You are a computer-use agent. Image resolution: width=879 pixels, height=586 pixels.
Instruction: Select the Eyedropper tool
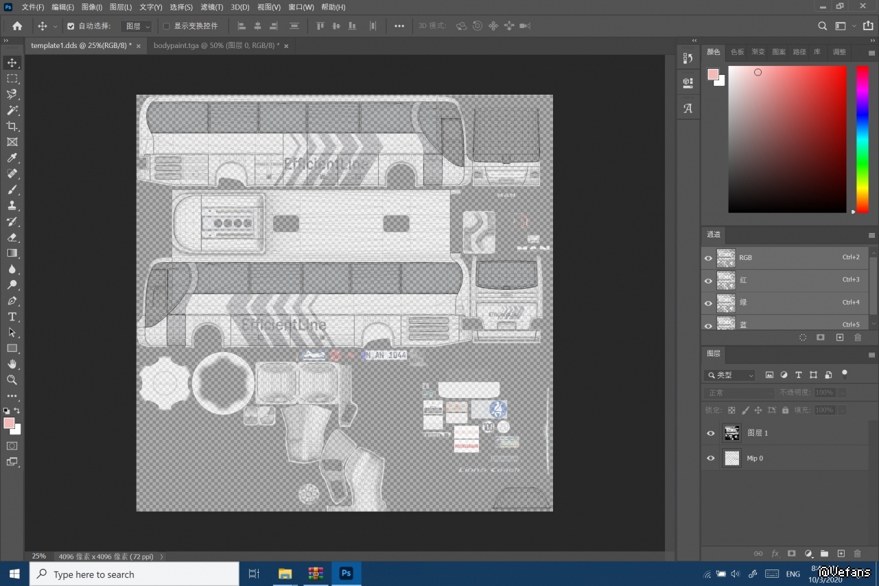click(x=12, y=159)
